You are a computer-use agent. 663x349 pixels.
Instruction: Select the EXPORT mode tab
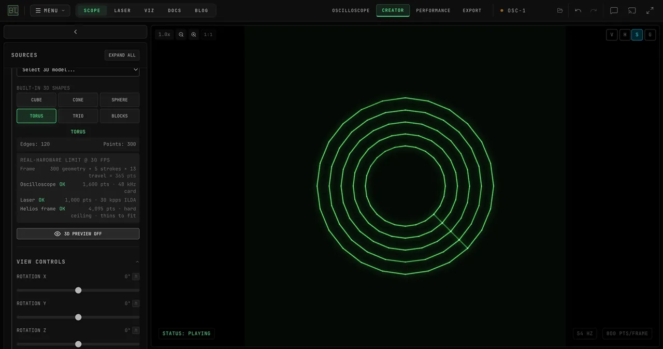point(472,10)
